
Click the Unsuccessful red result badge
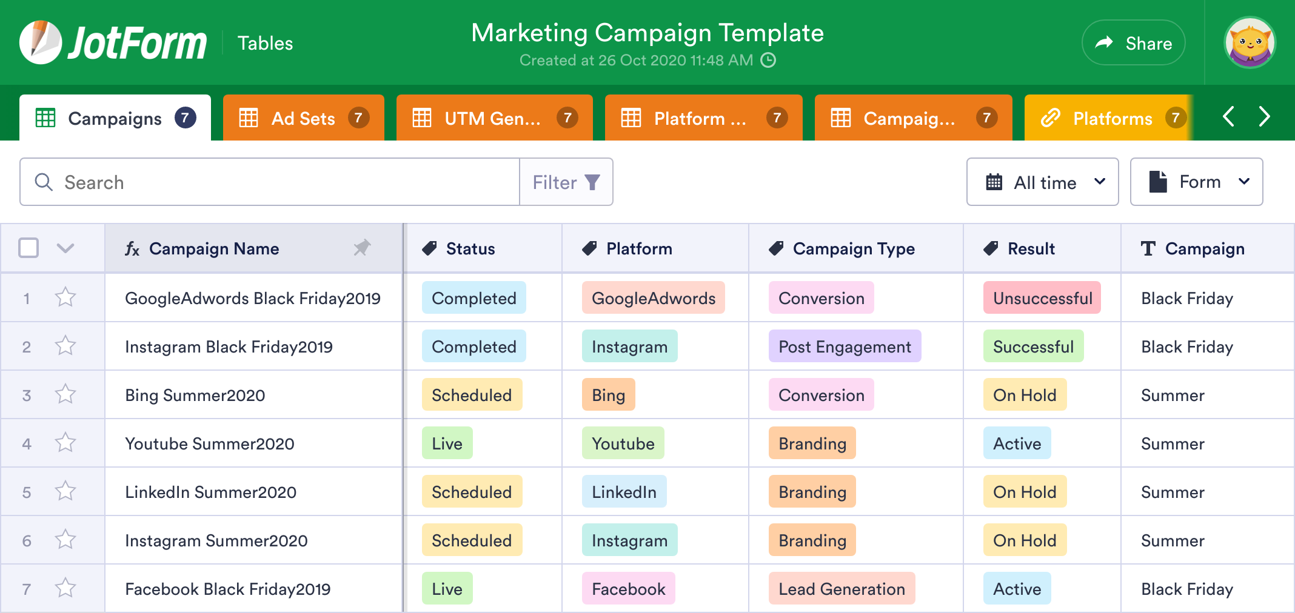click(1042, 297)
